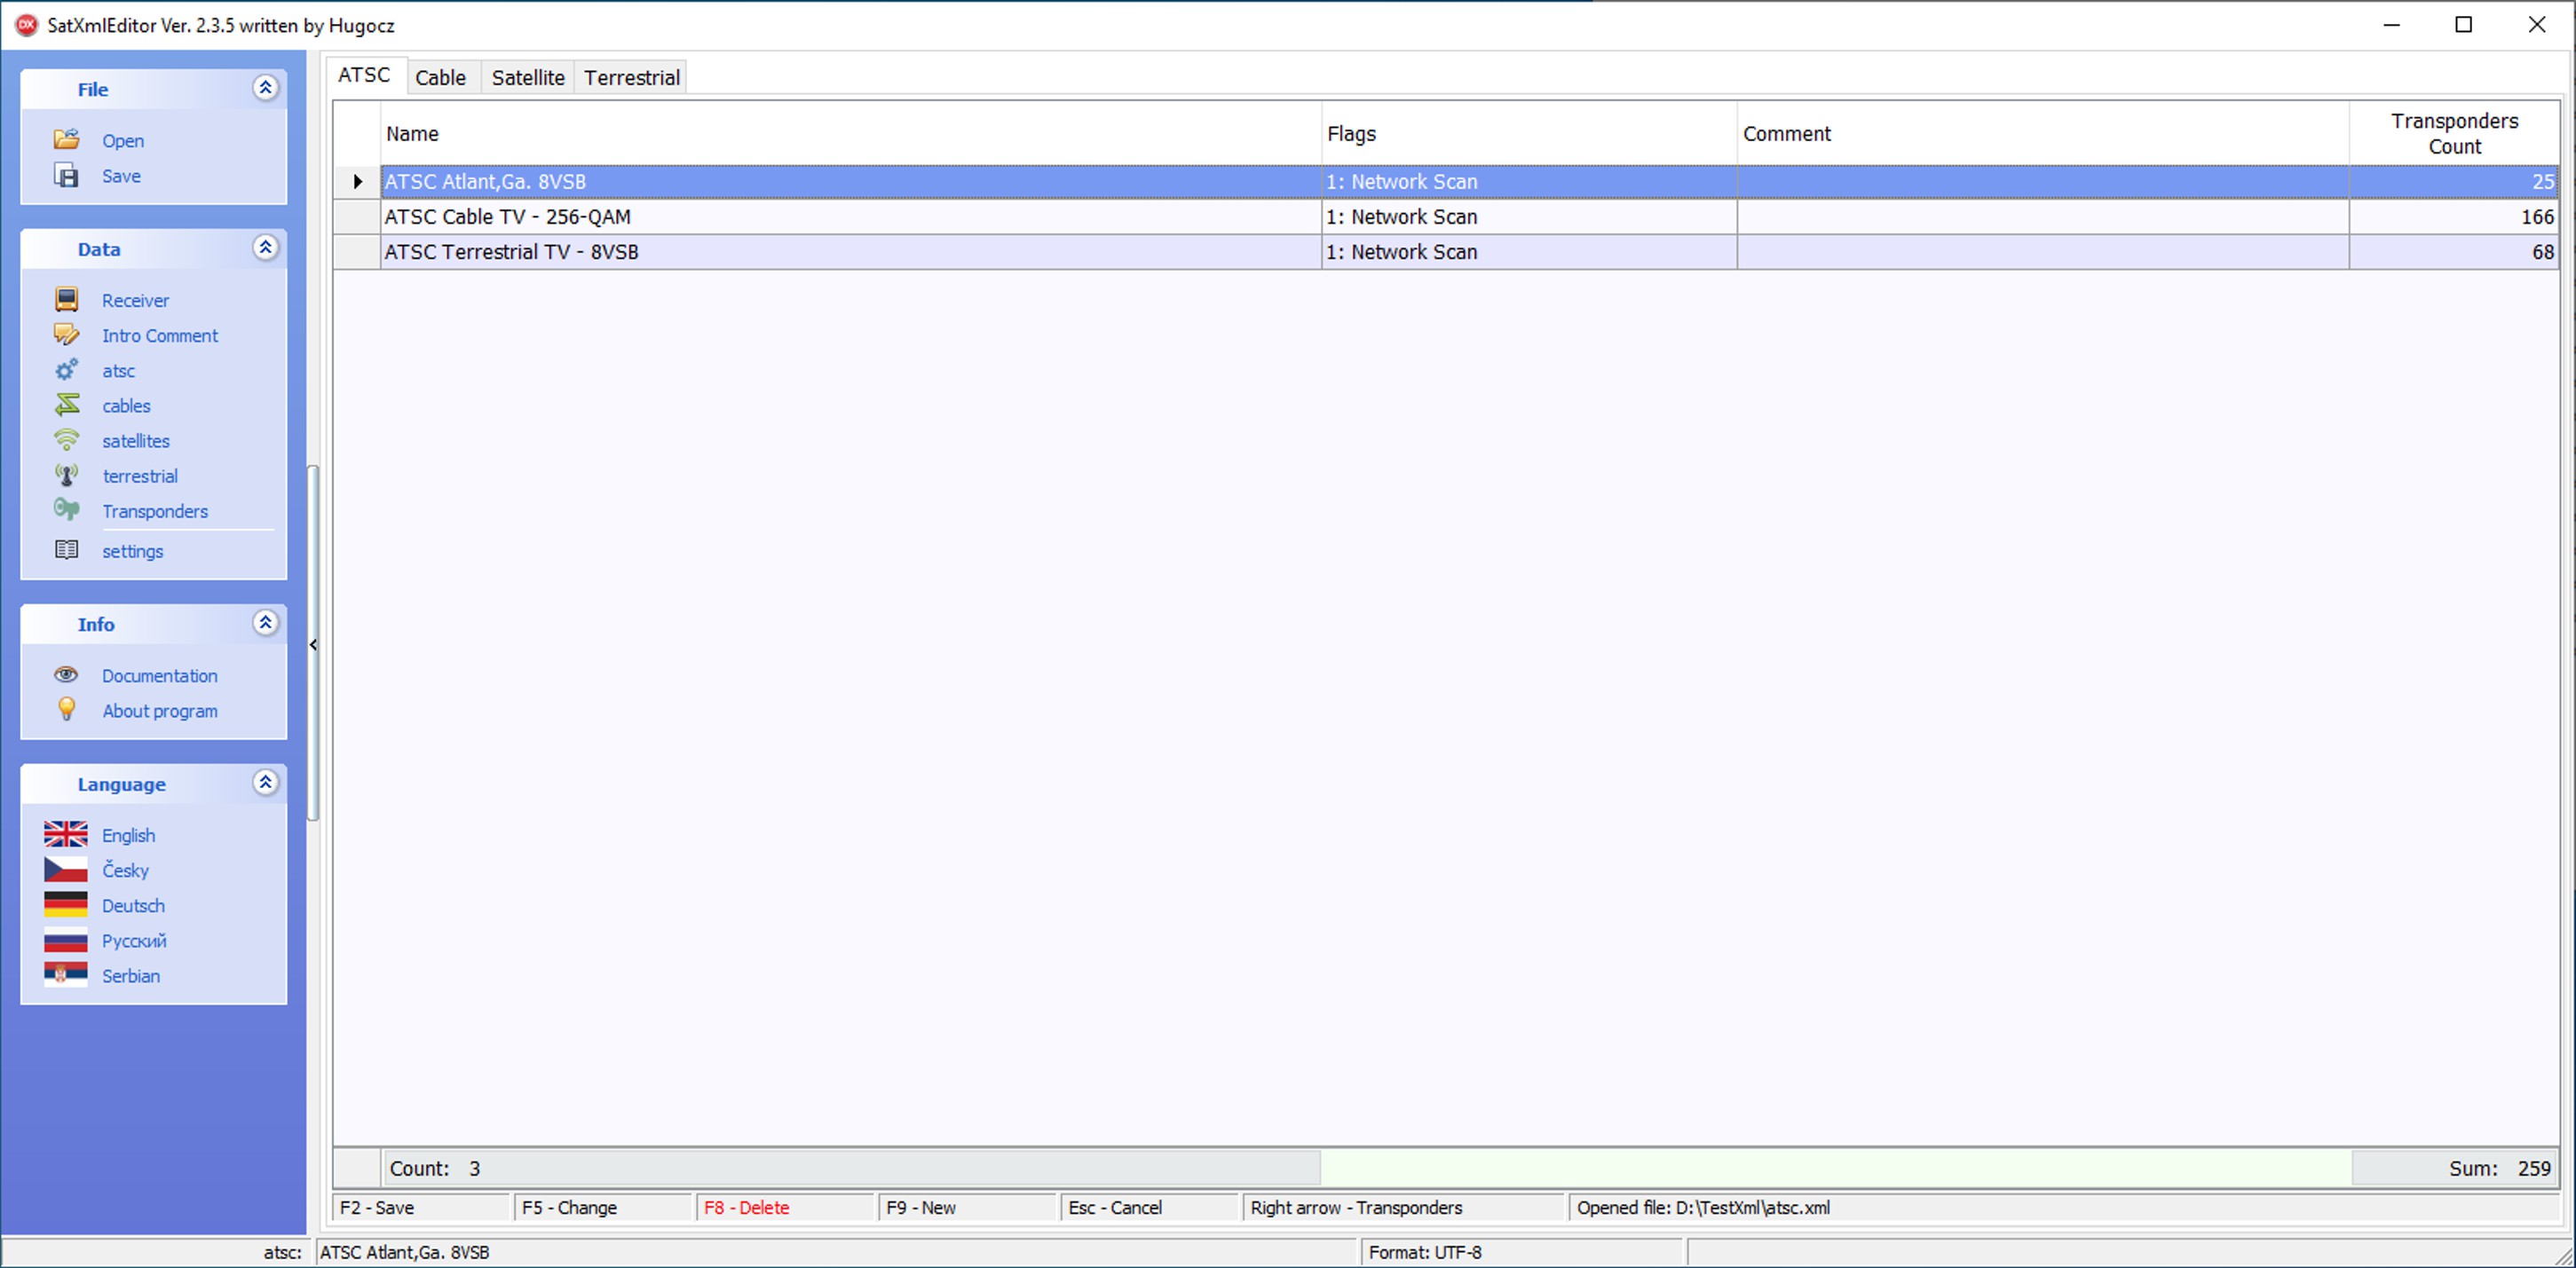Click Right arrow - Transponders button
Image resolution: width=2576 pixels, height=1268 pixels.
(x=1404, y=1207)
